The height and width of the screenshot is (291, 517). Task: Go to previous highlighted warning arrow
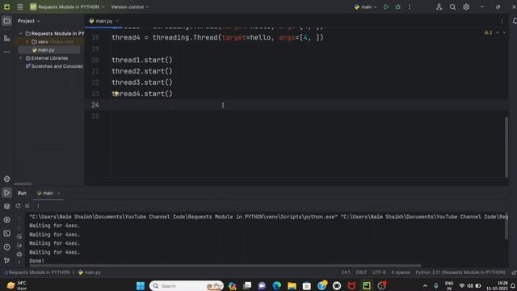[498, 32]
